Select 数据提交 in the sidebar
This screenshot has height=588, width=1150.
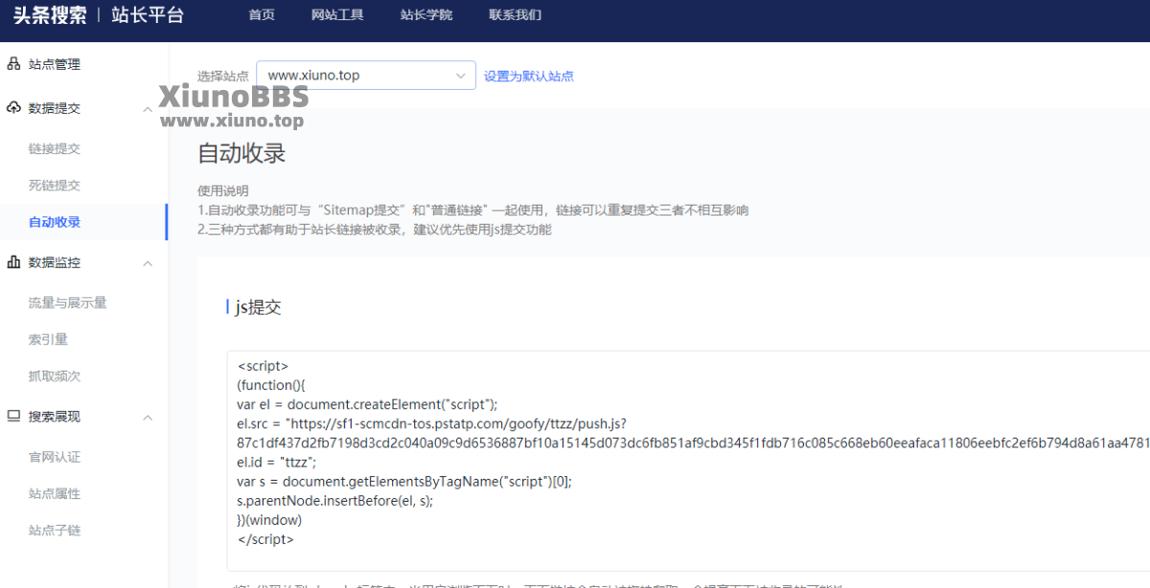click(x=55, y=108)
